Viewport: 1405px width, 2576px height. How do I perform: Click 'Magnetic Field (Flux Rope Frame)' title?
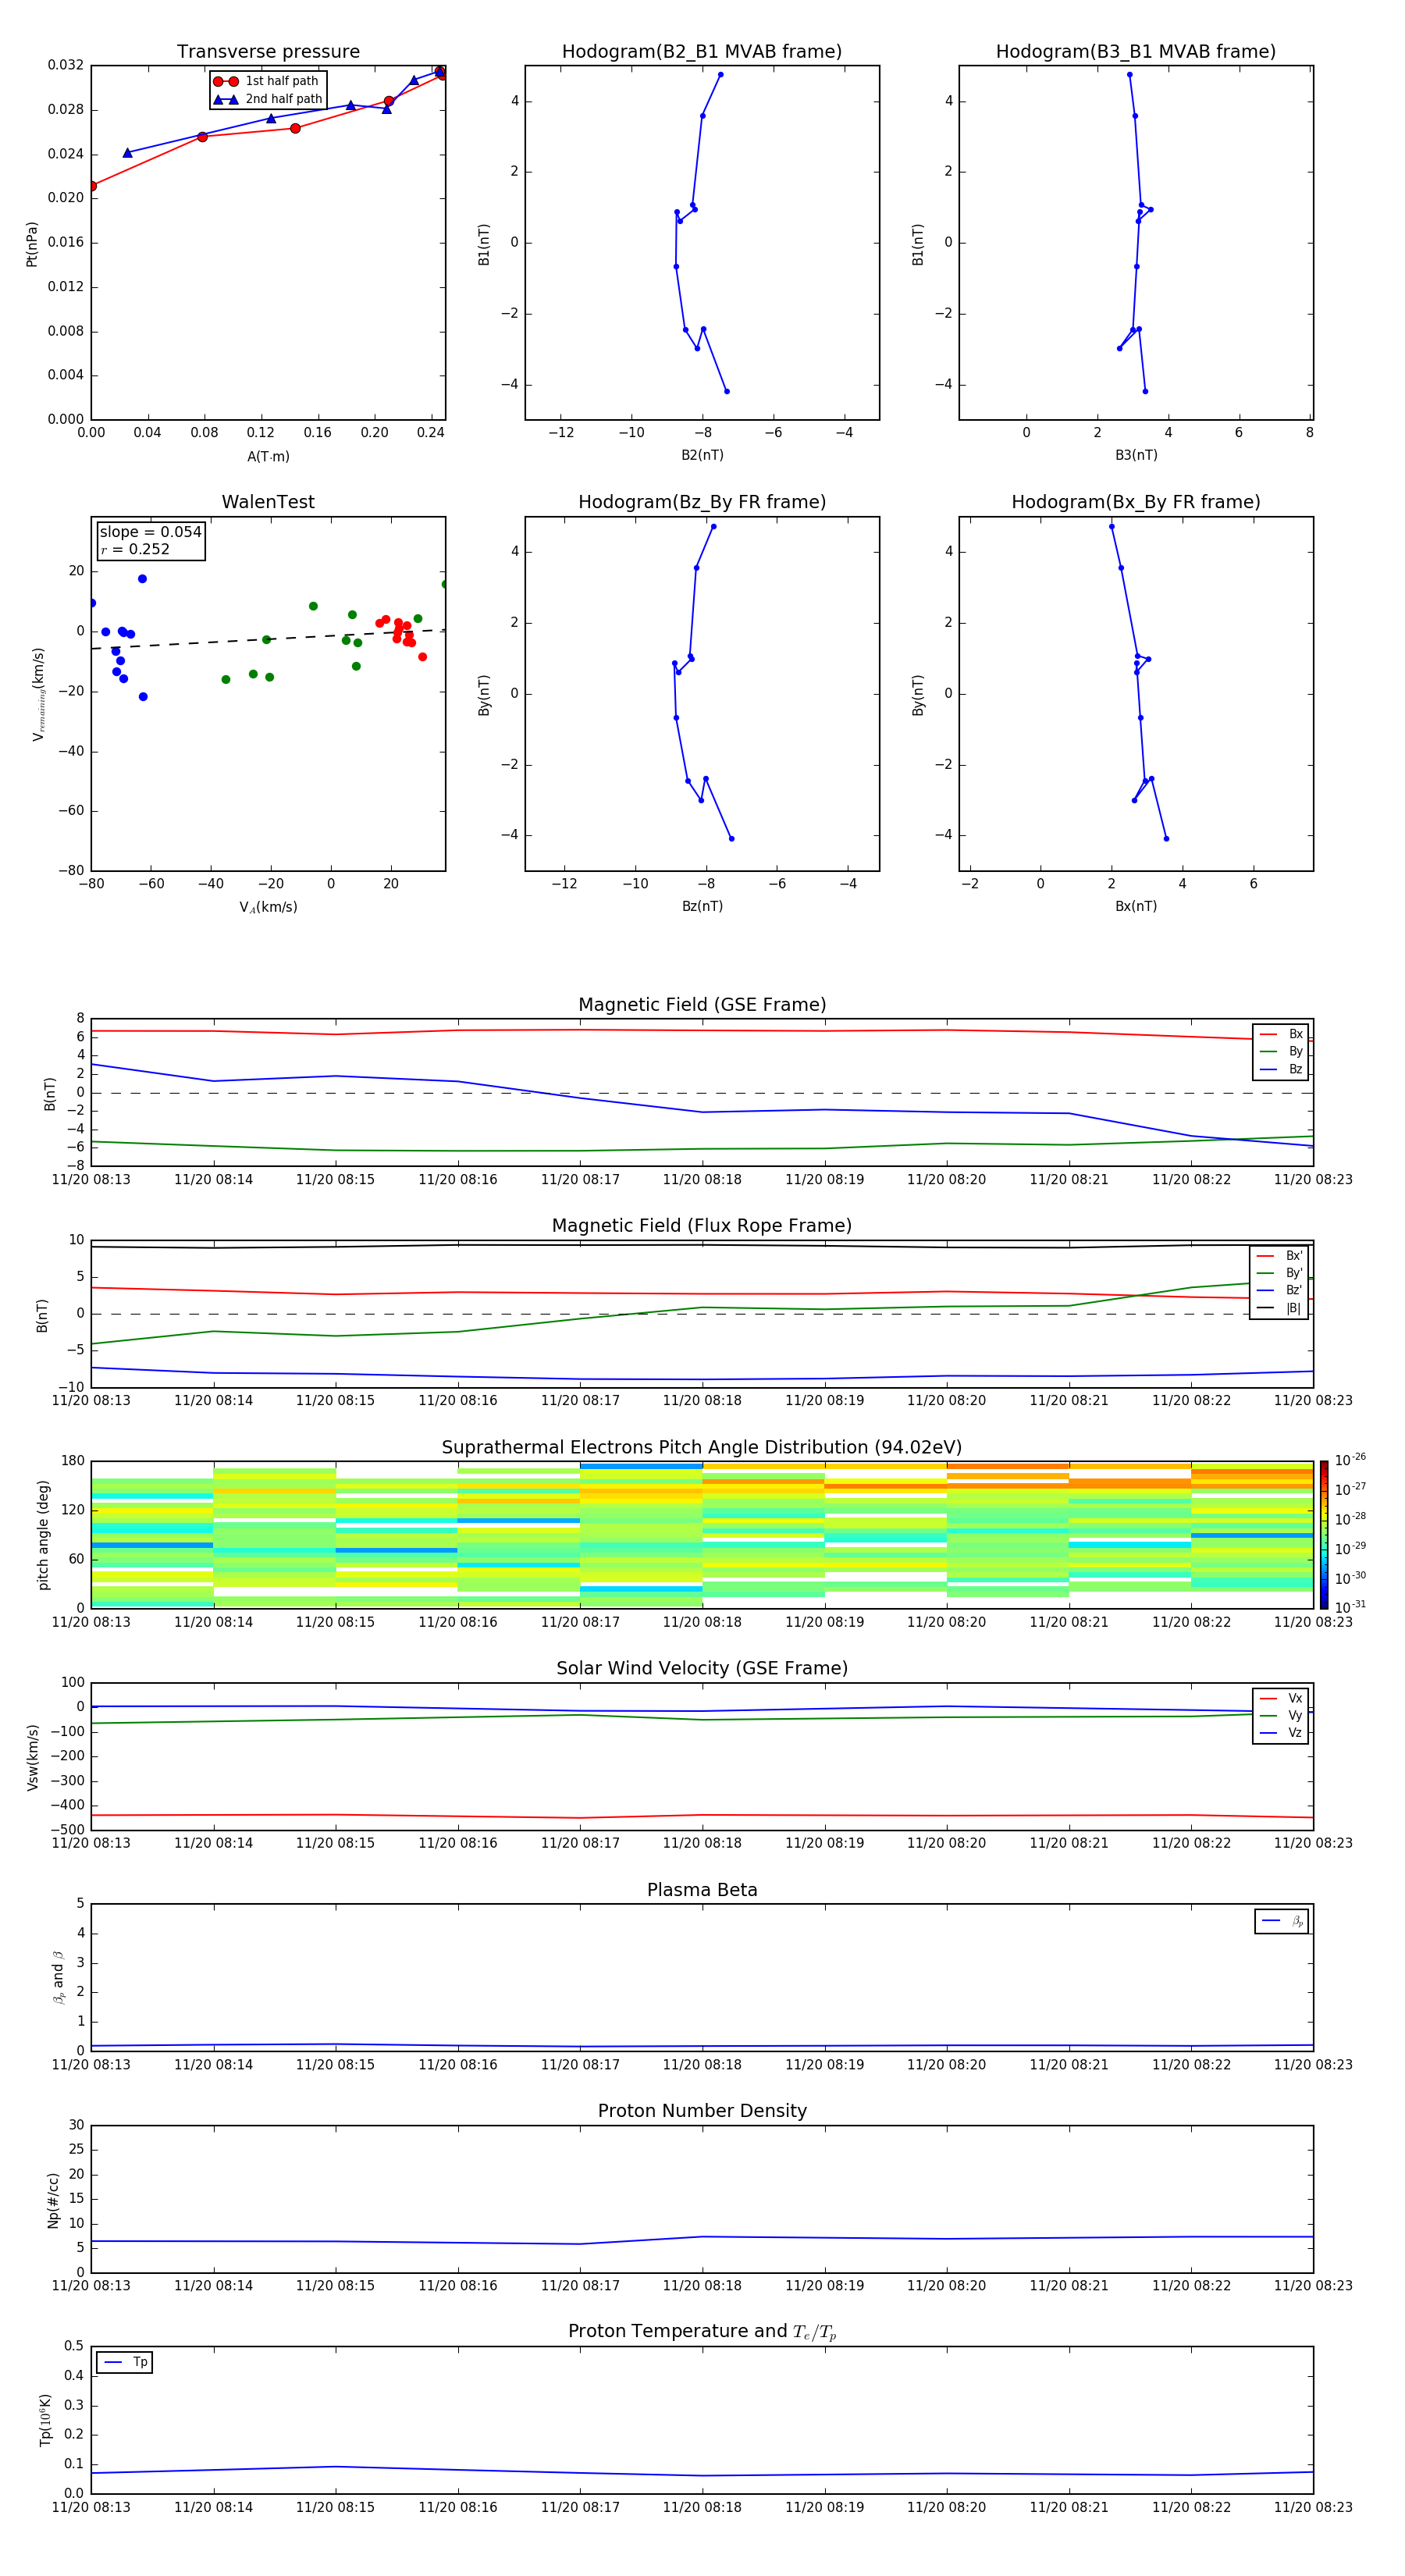click(x=702, y=1226)
